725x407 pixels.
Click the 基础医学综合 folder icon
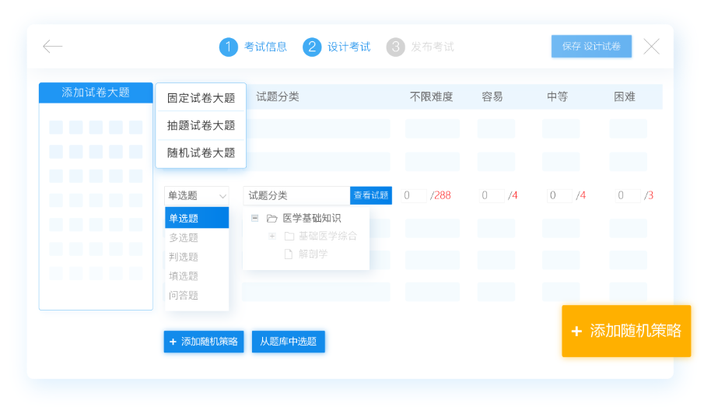coord(289,236)
